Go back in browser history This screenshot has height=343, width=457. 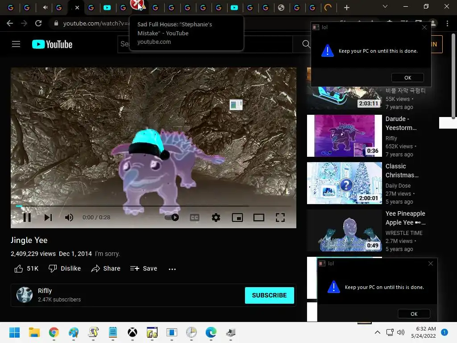click(10, 23)
